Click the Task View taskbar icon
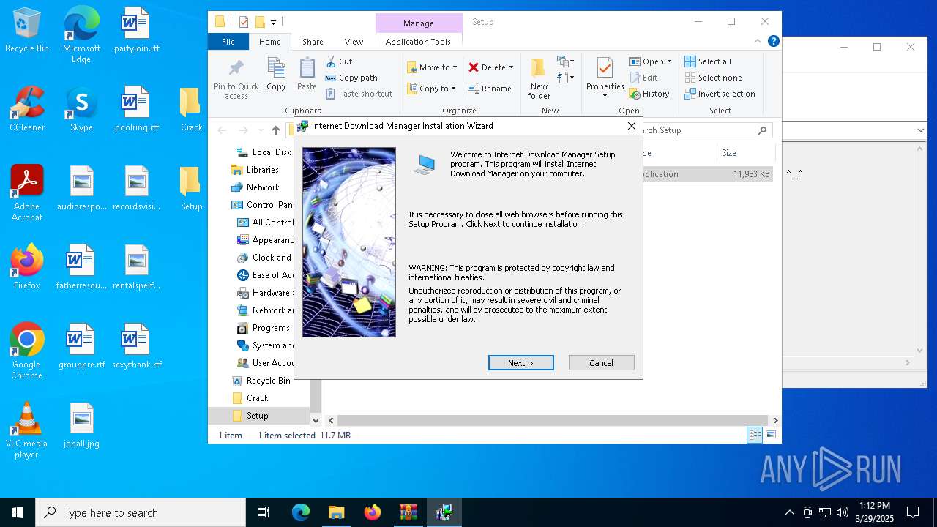Viewport: 937px width, 527px height. [x=264, y=512]
